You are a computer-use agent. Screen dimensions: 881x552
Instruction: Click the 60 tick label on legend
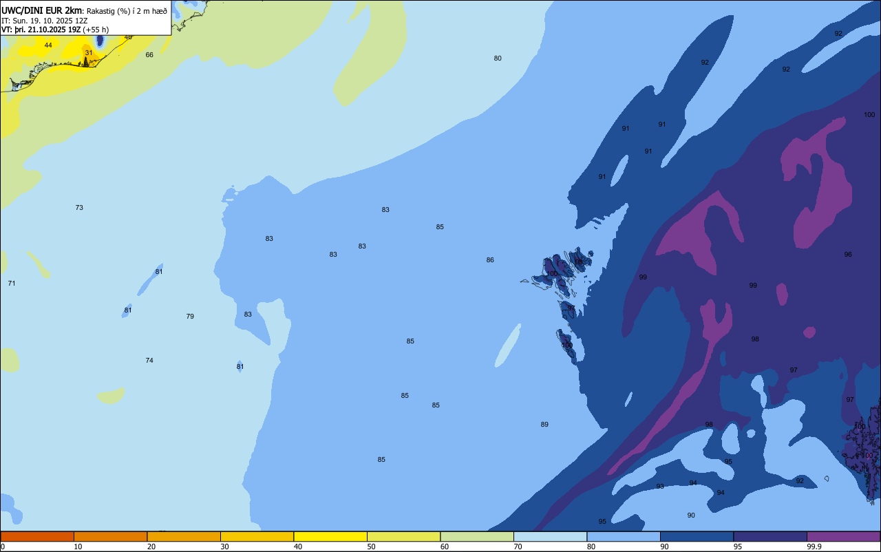[445, 546]
